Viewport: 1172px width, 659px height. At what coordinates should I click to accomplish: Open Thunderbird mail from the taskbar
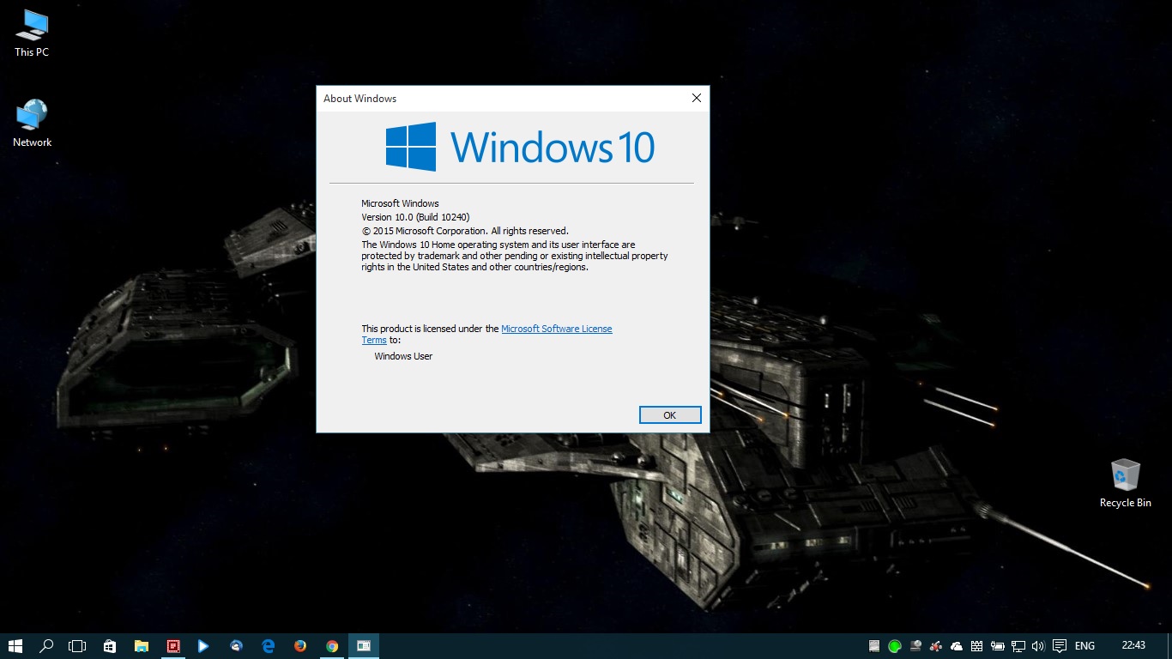pos(237,646)
